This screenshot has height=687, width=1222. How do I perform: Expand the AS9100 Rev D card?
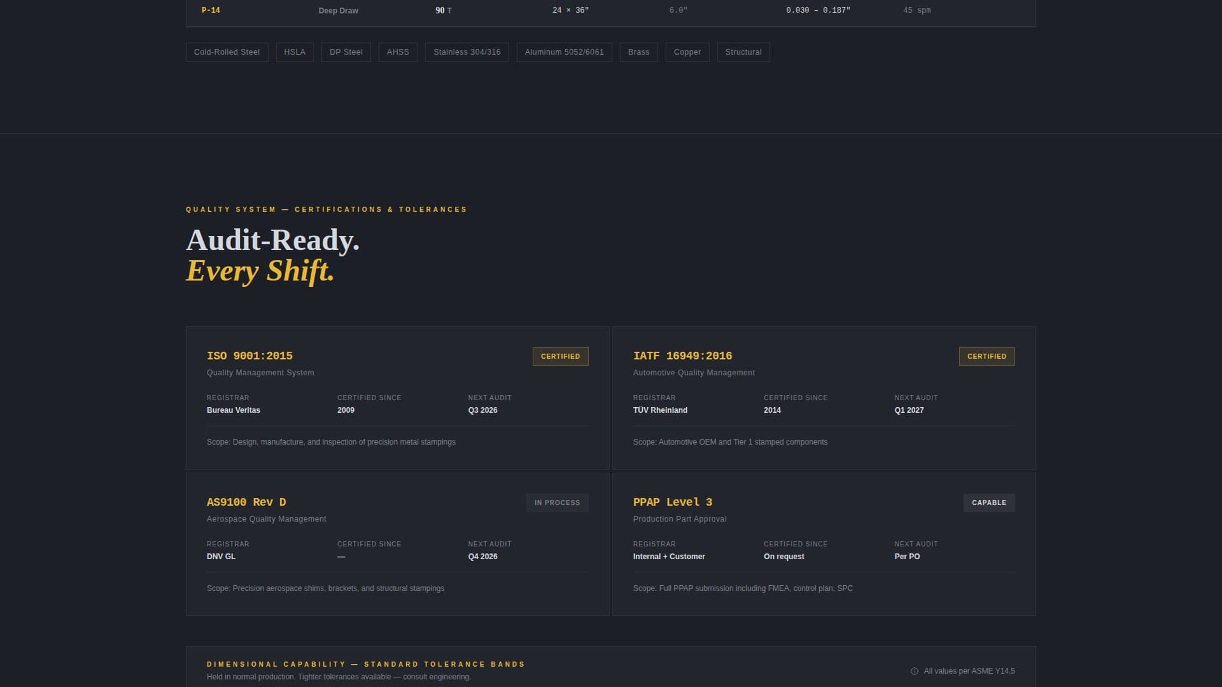tap(247, 502)
